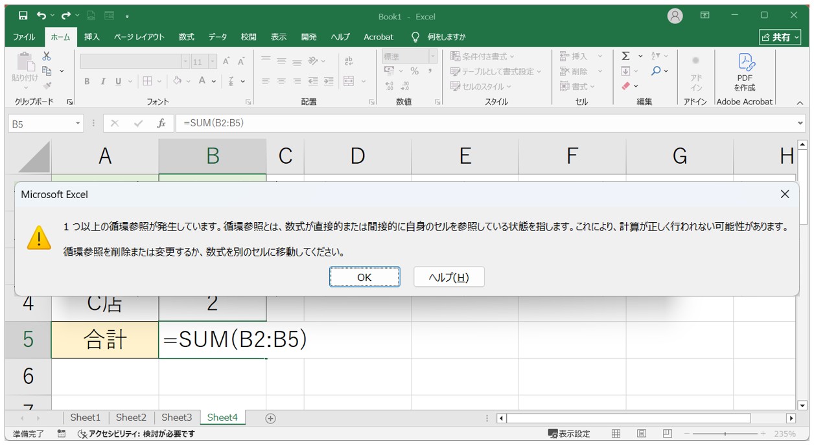Align text to the left

266,81
